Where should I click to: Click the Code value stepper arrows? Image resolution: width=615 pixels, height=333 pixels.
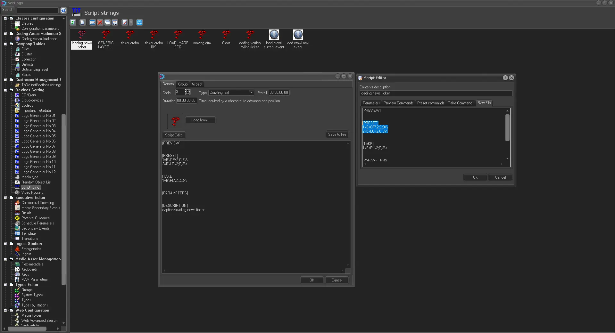click(x=188, y=92)
